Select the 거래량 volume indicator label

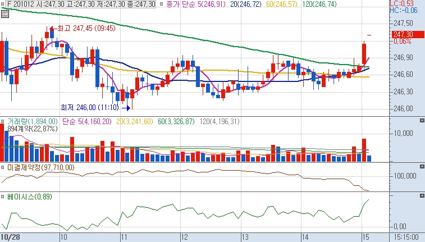32,121
